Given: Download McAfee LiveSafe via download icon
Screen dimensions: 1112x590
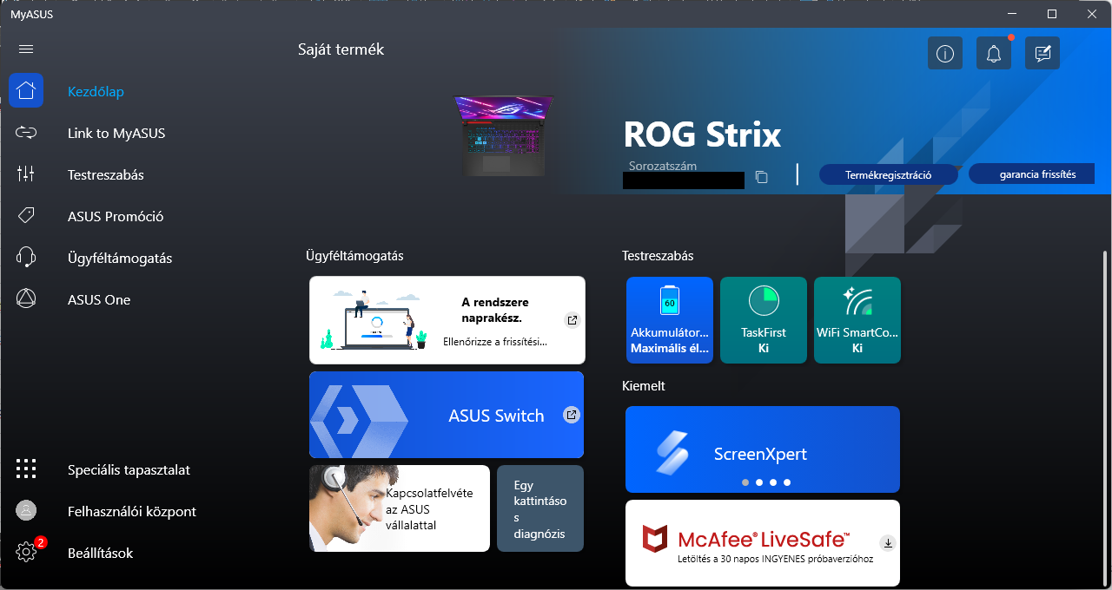Looking at the screenshot, I should tap(888, 543).
